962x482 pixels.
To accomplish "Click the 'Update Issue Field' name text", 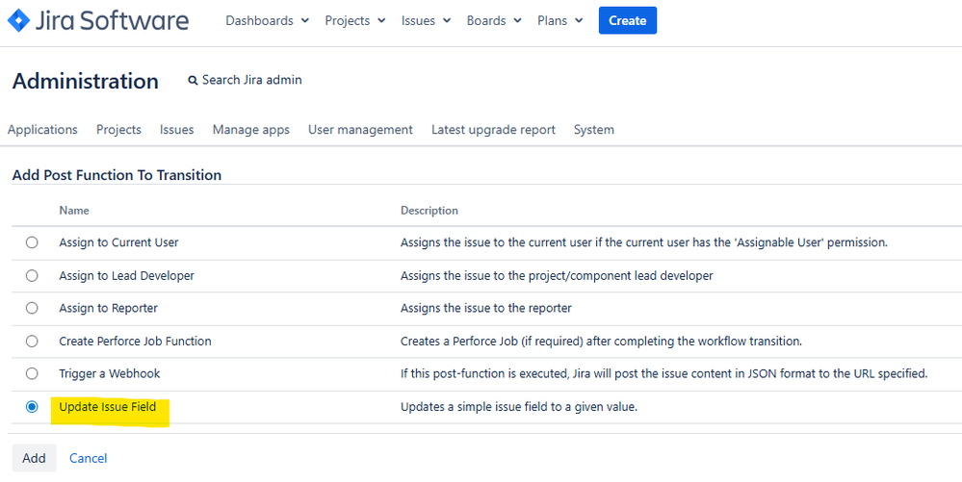I will [x=107, y=407].
